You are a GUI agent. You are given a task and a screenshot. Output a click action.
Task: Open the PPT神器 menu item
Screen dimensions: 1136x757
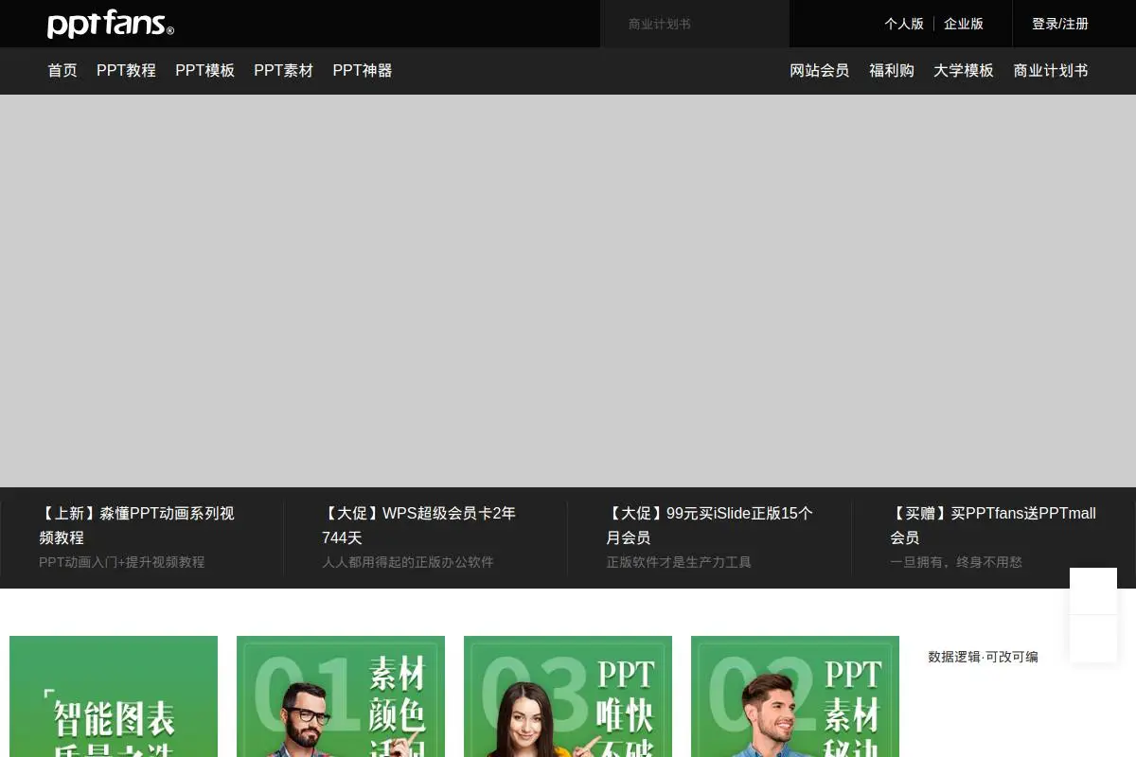(362, 70)
